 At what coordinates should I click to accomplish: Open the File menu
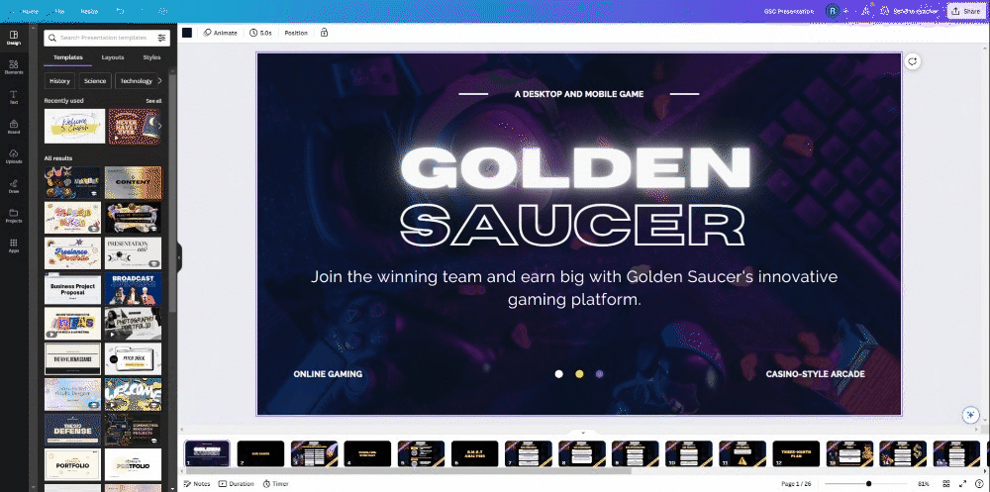[59, 11]
